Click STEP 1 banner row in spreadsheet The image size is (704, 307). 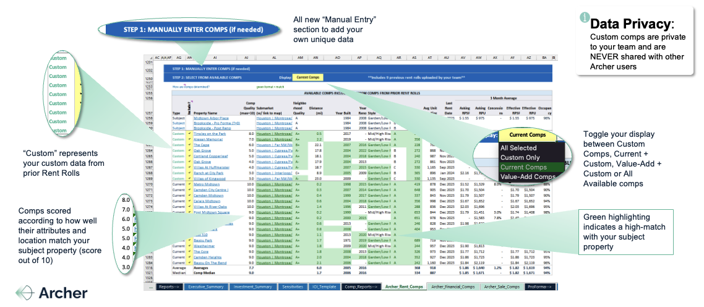click(x=358, y=69)
